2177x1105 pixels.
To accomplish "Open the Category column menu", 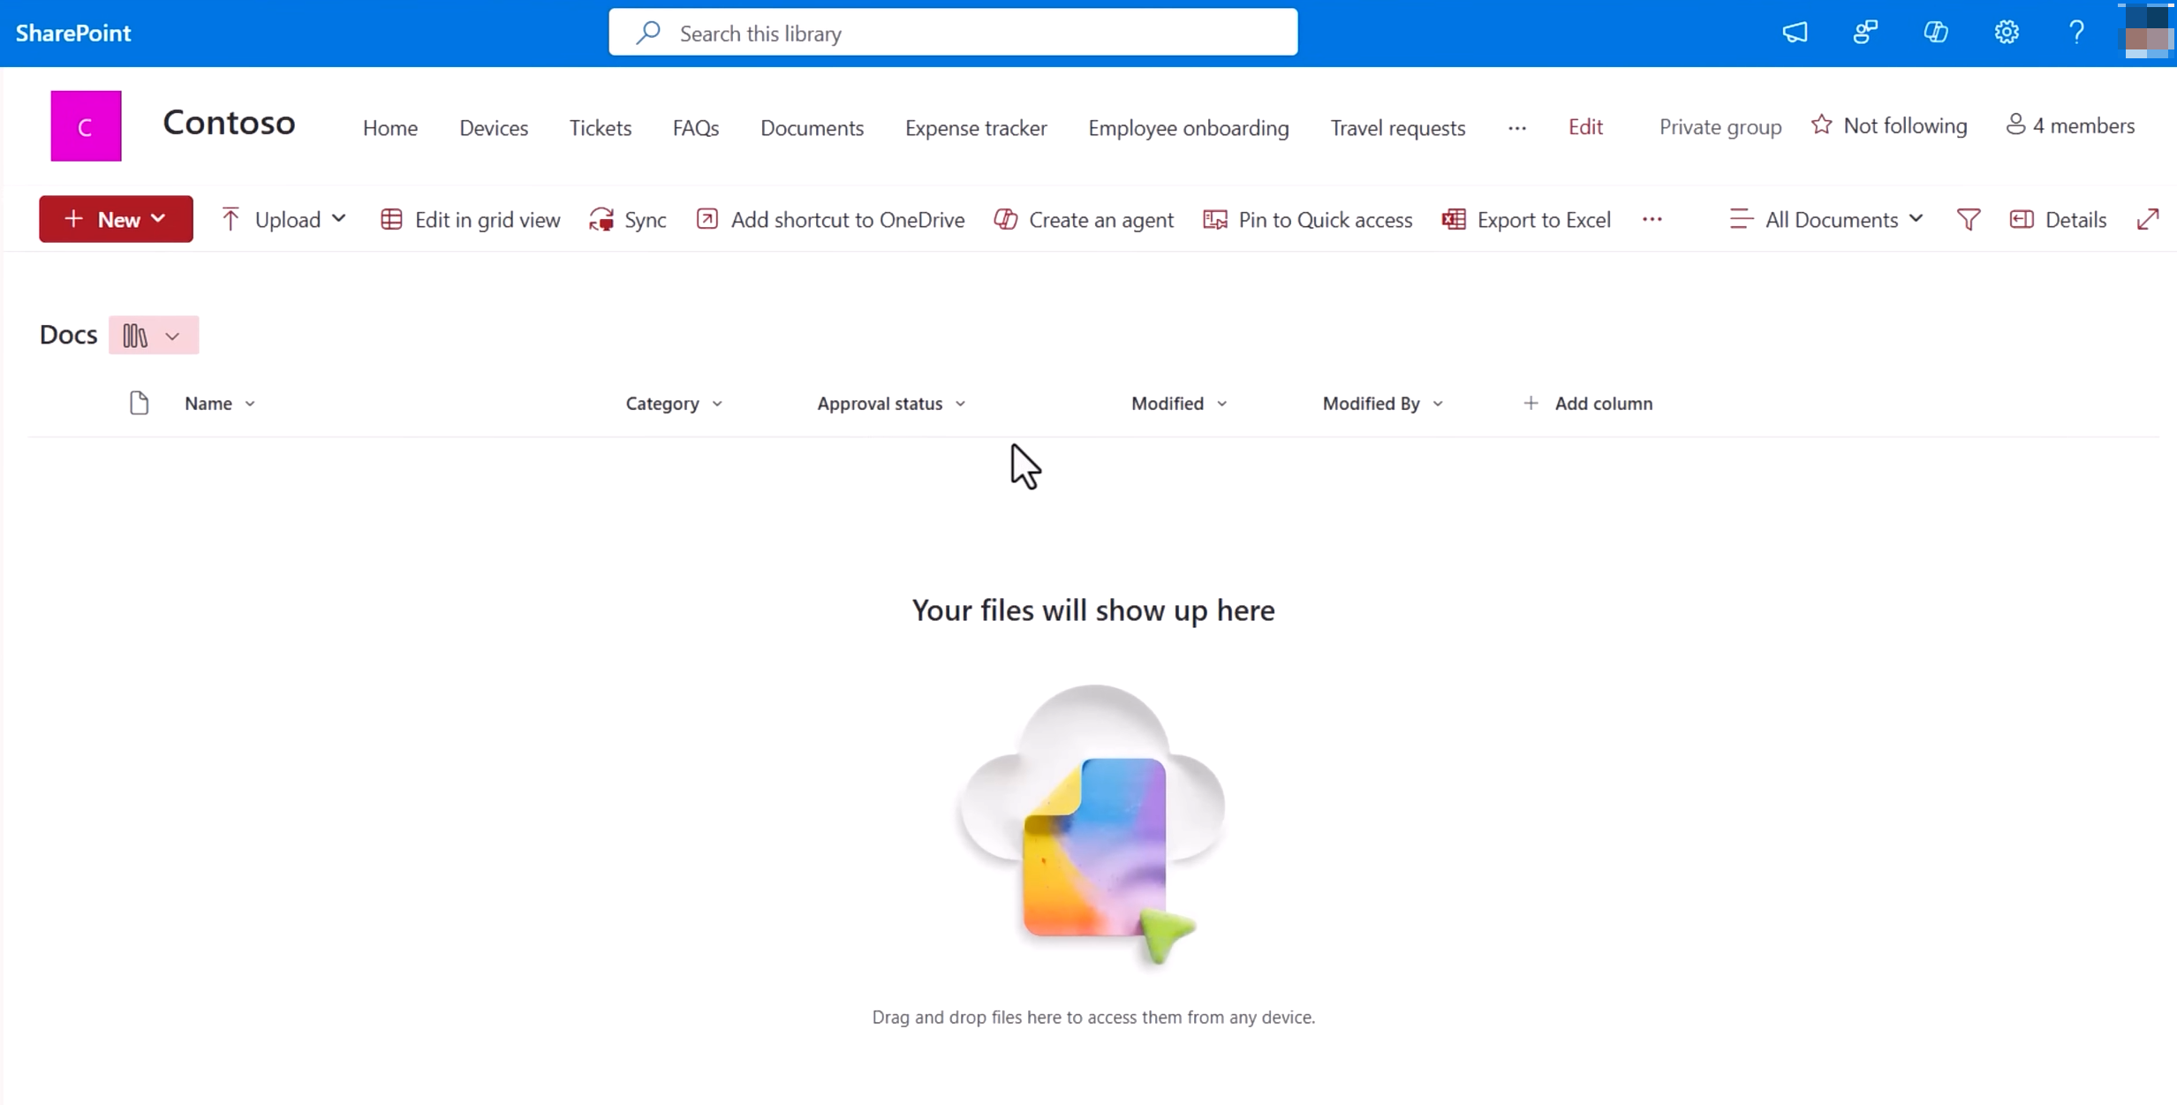I will tap(674, 404).
